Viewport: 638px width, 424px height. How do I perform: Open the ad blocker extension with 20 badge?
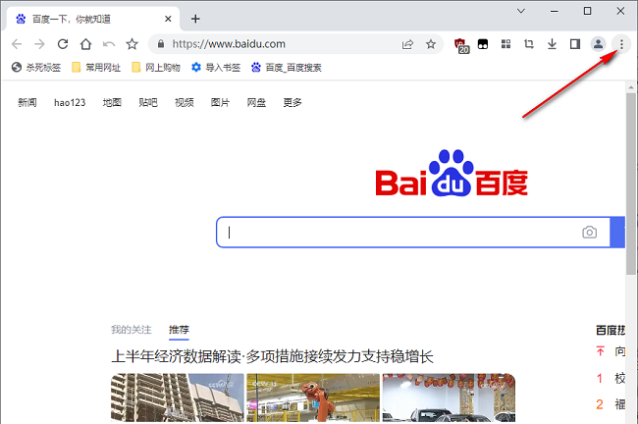(461, 45)
